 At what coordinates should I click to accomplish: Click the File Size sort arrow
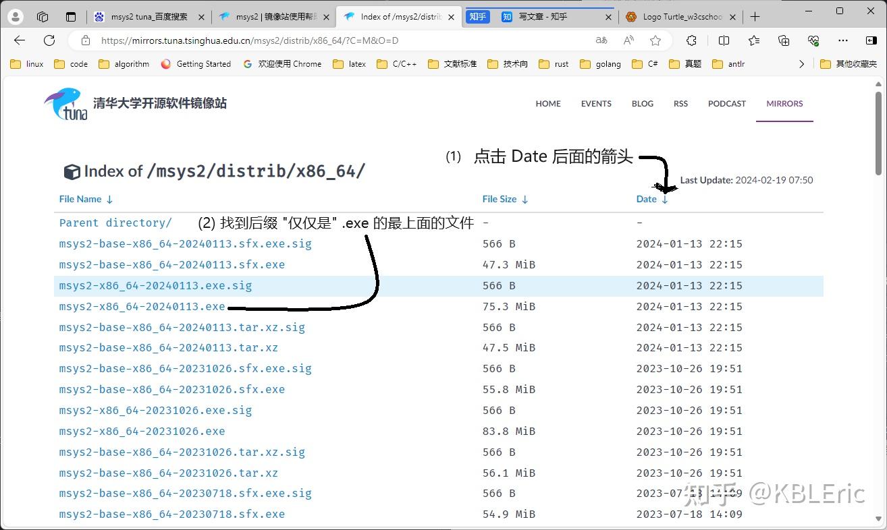tap(524, 199)
